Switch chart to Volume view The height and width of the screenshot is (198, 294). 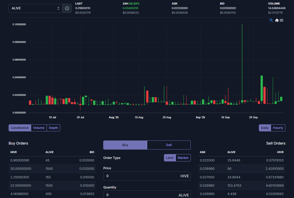[x=39, y=128]
